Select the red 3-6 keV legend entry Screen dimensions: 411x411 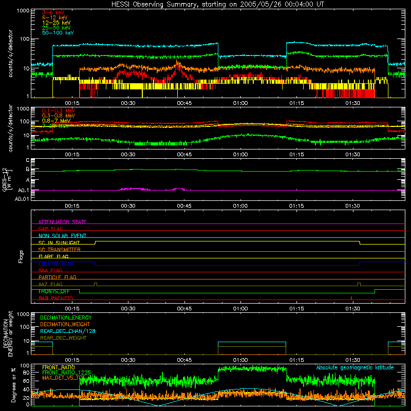(x=53, y=12)
